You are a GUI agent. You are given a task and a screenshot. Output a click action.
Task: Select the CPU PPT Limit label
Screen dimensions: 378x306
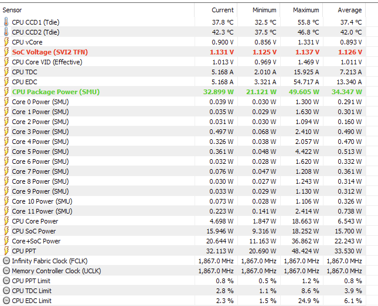(31, 281)
